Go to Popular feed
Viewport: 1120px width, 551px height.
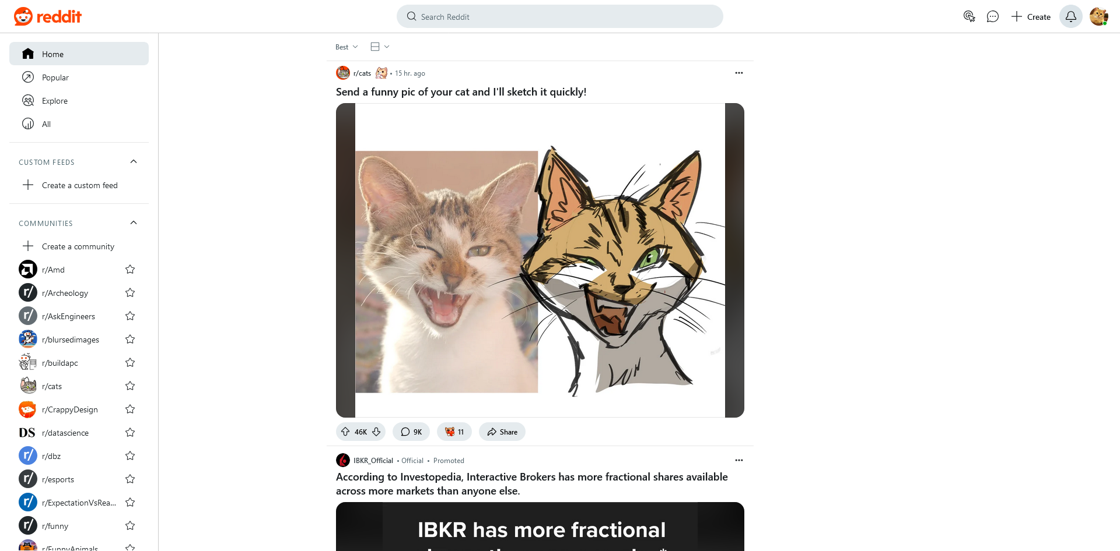pyautogui.click(x=55, y=77)
